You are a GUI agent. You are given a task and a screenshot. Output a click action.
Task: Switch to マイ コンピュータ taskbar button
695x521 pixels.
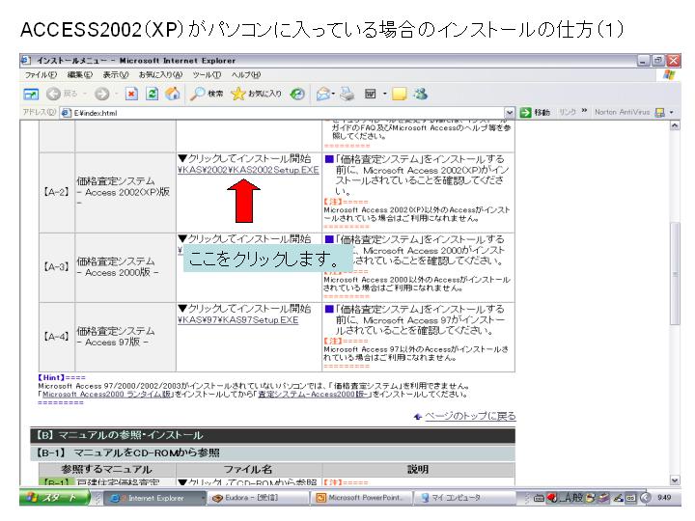pyautogui.click(x=465, y=498)
